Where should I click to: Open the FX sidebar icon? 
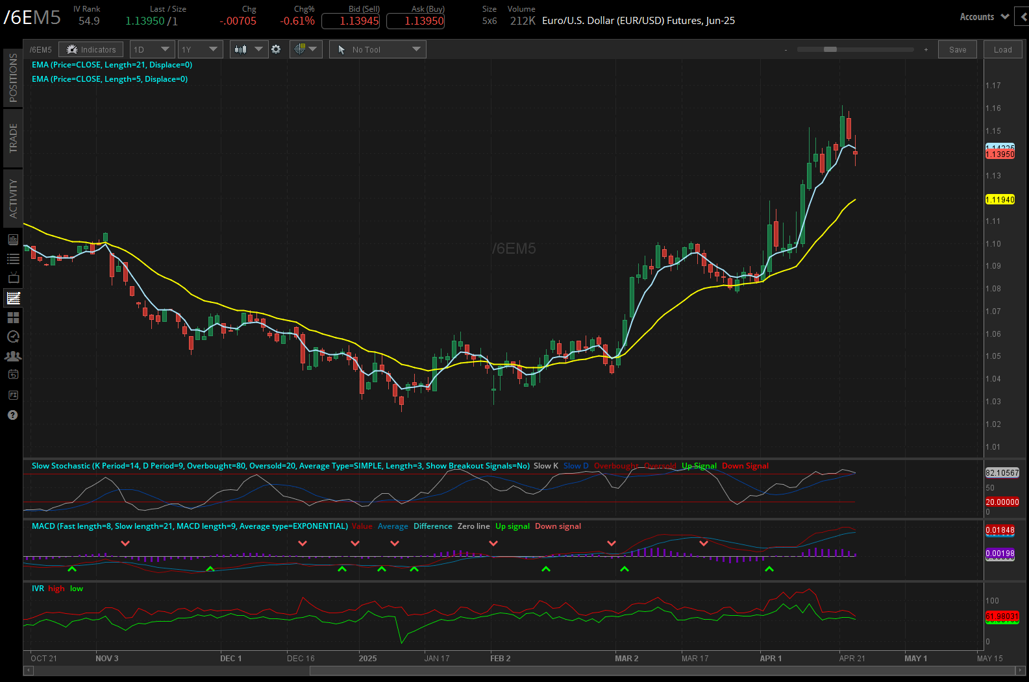tap(13, 395)
